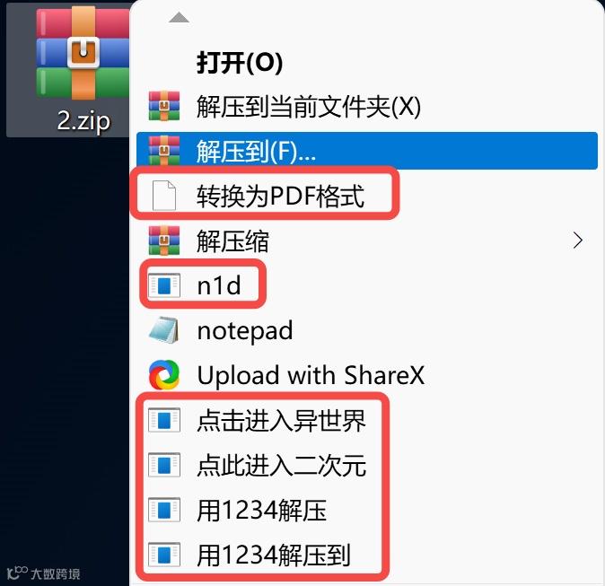Click the window icon beside n1d

point(164,285)
